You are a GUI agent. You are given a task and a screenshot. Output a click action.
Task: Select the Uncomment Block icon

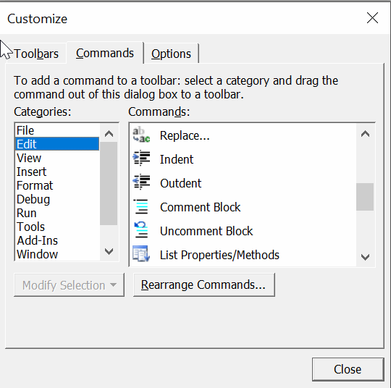coord(141,230)
